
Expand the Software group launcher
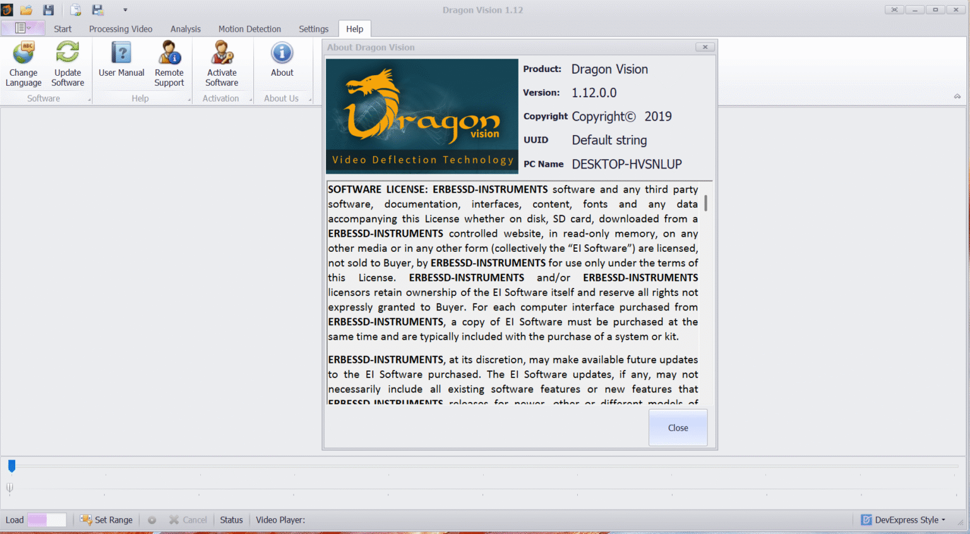click(x=89, y=100)
